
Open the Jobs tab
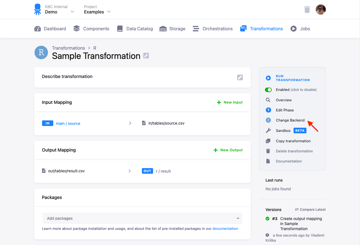click(x=300, y=29)
